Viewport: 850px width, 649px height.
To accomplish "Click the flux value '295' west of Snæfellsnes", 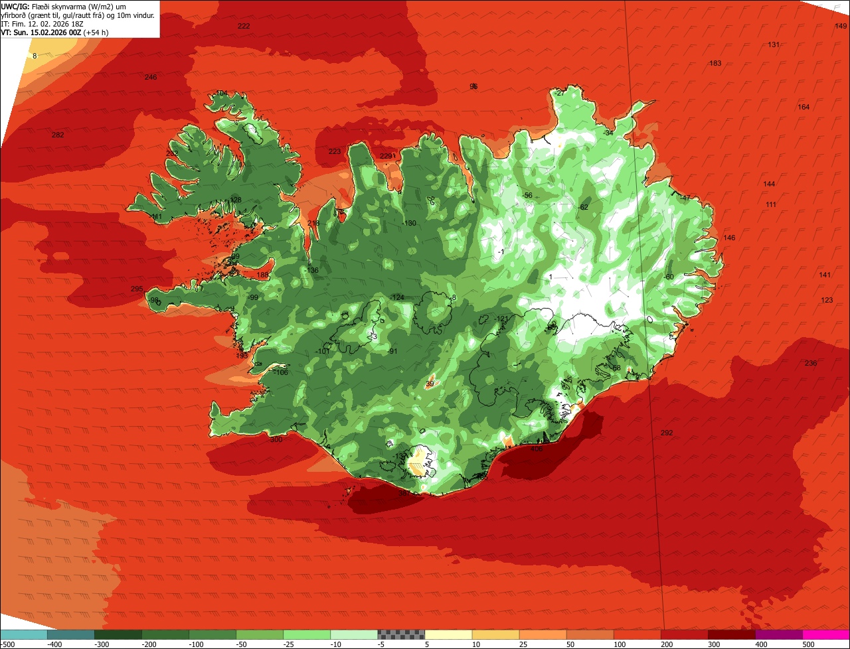I will coord(137,289).
